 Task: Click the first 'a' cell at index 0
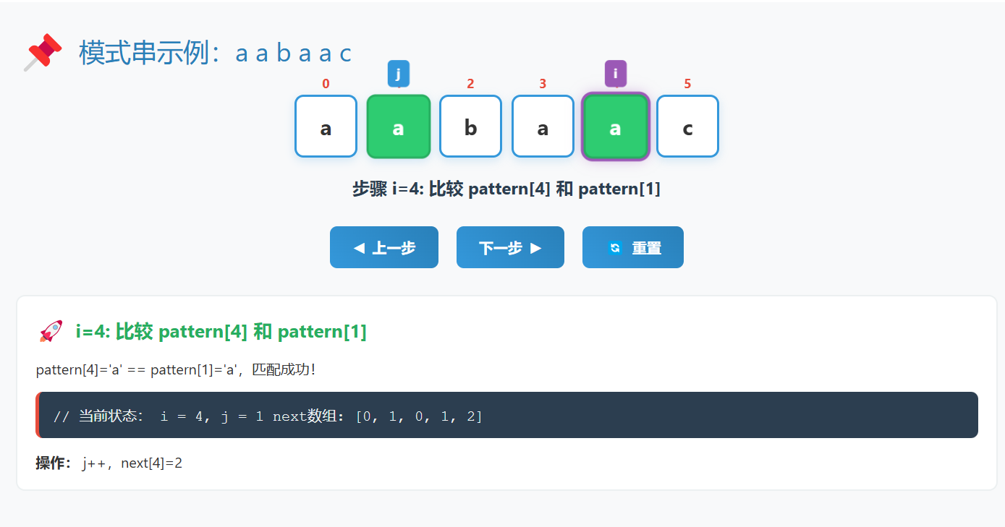[x=326, y=126]
